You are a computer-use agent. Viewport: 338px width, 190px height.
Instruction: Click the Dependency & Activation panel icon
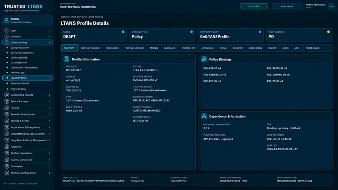coord(204,116)
